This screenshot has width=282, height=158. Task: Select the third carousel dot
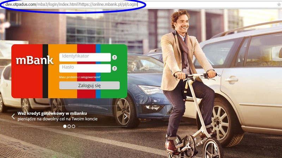point(73,126)
